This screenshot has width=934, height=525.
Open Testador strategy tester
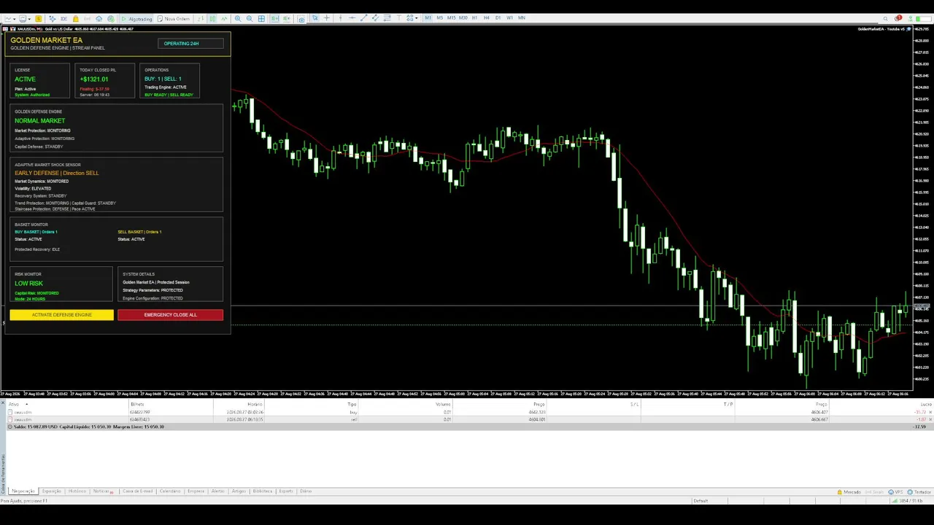click(x=919, y=492)
